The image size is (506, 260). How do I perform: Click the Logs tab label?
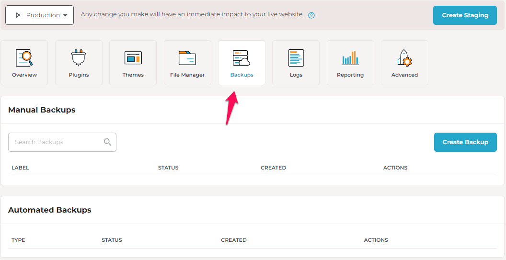(296, 75)
